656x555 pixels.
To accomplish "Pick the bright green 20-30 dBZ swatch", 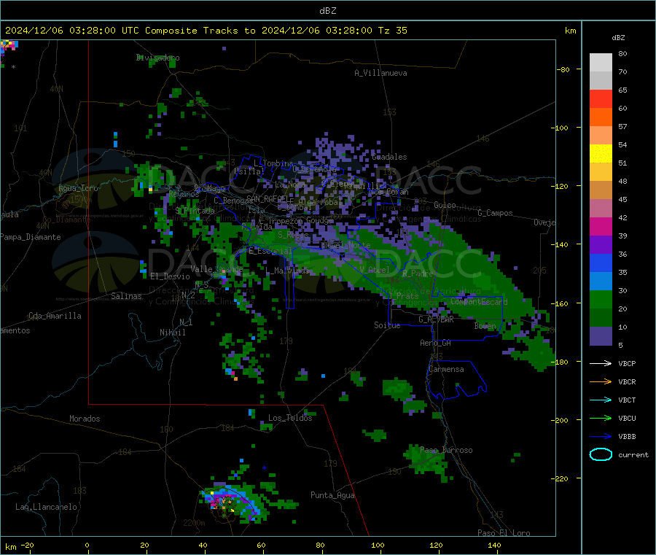I will pyautogui.click(x=601, y=299).
